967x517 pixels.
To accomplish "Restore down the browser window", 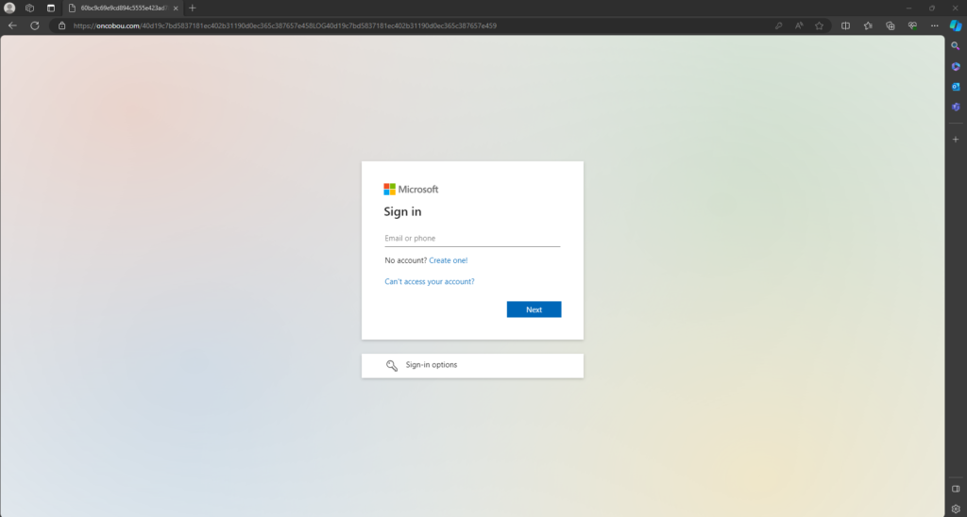I will pyautogui.click(x=932, y=8).
